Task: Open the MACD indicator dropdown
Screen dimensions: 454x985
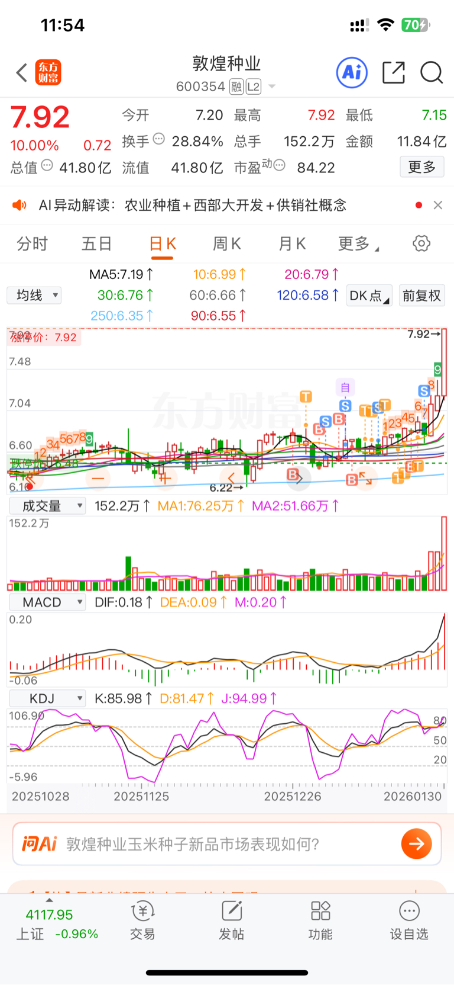Action: pos(47,602)
